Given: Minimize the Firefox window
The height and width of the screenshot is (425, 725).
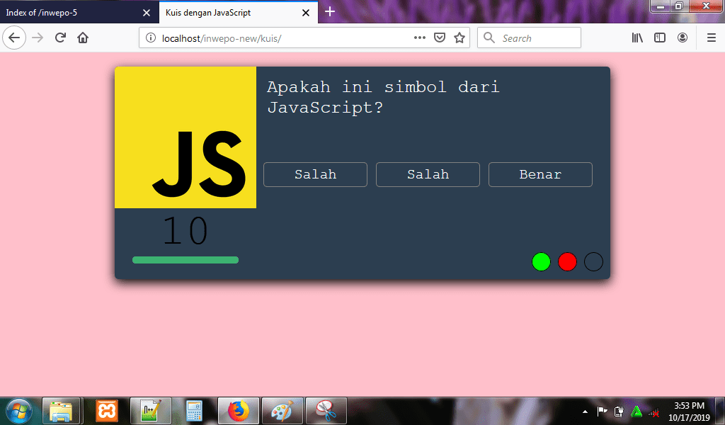Looking at the screenshot, I should (x=661, y=6).
